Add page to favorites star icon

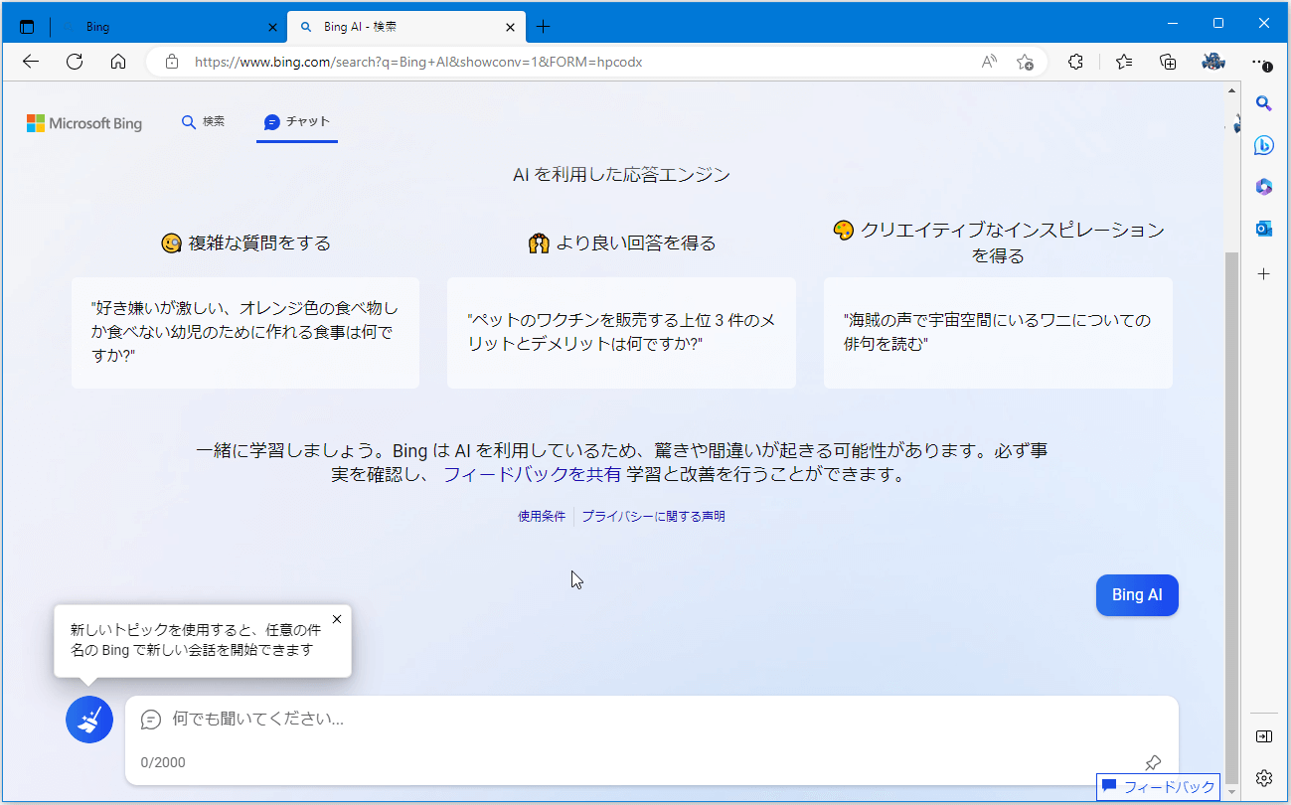1025,62
